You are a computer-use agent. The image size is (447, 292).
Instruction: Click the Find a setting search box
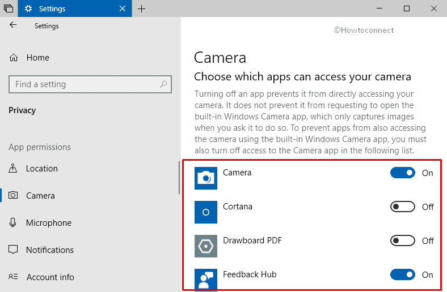click(90, 84)
